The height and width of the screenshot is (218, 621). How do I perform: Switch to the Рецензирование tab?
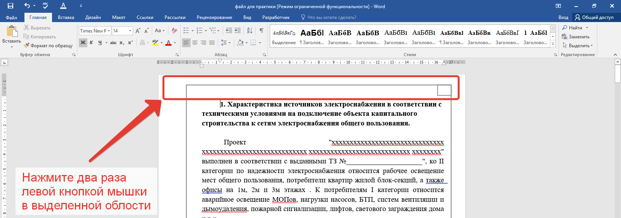[214, 17]
